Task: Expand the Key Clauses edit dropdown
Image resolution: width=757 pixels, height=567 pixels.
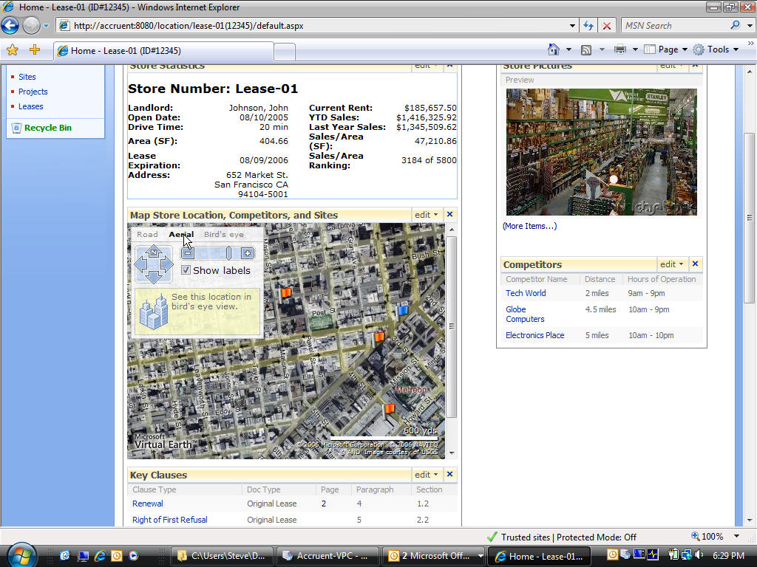Action: 427,475
